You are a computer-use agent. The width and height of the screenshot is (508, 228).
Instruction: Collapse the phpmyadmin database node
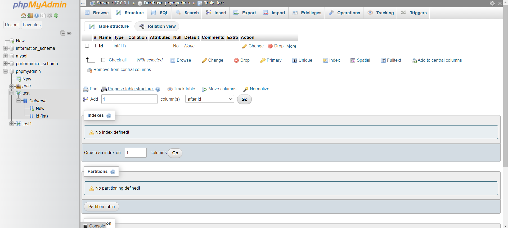(x=5, y=71)
